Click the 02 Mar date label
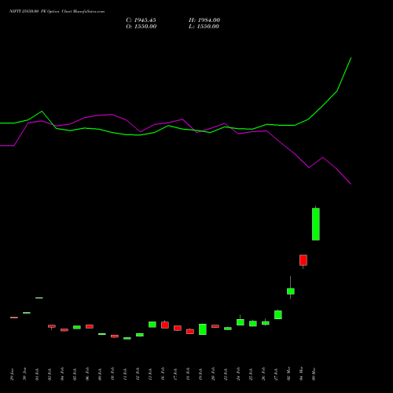The width and height of the screenshot is (393, 393). [x=288, y=374]
